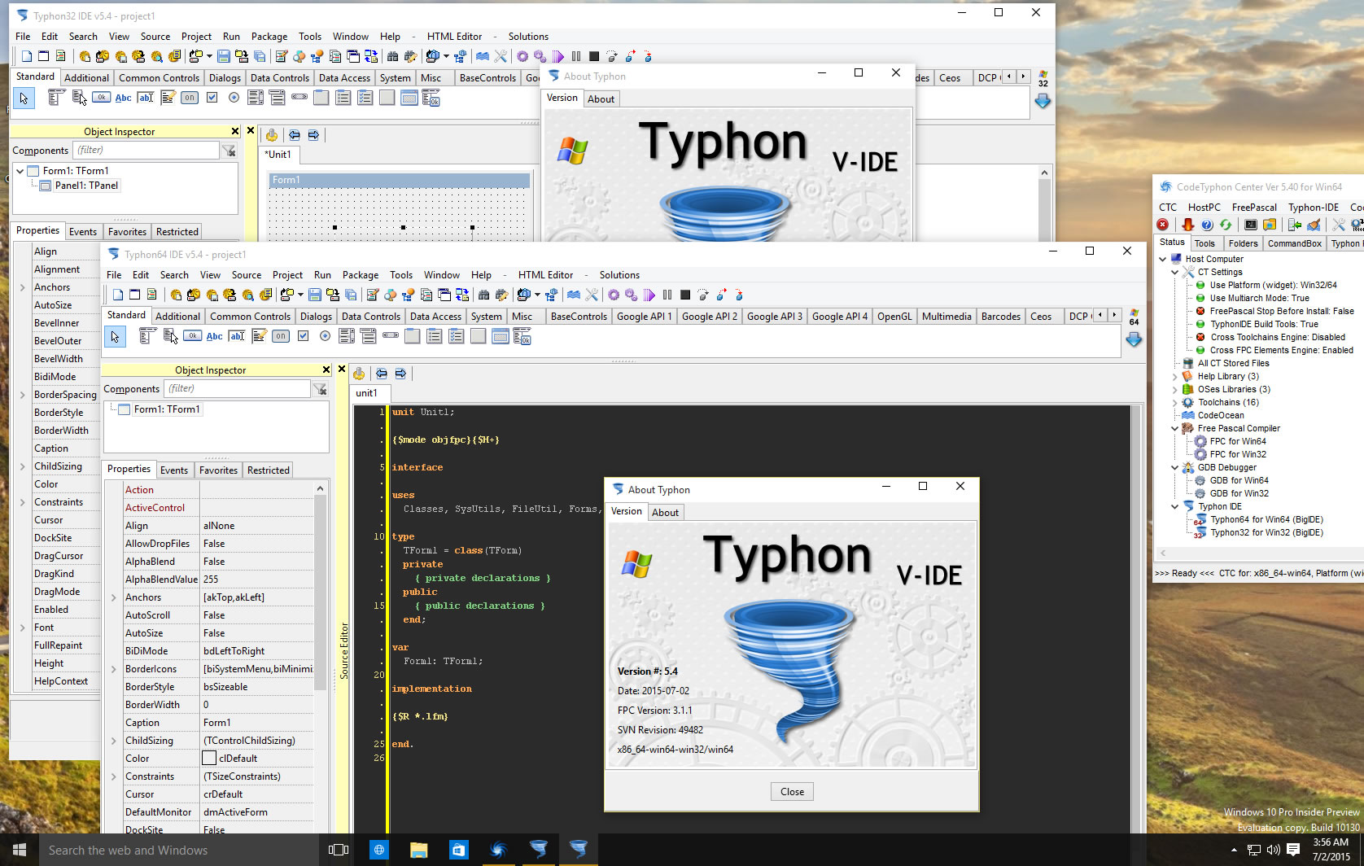Open FreePascal menu in CodeTyphon Center

1254,208
